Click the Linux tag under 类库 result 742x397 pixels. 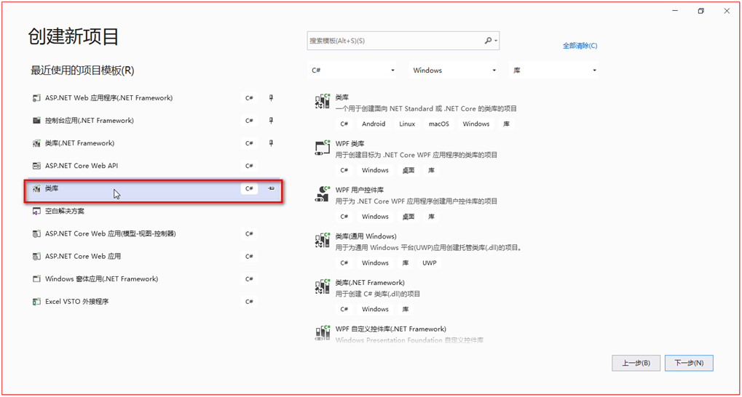[x=407, y=124]
